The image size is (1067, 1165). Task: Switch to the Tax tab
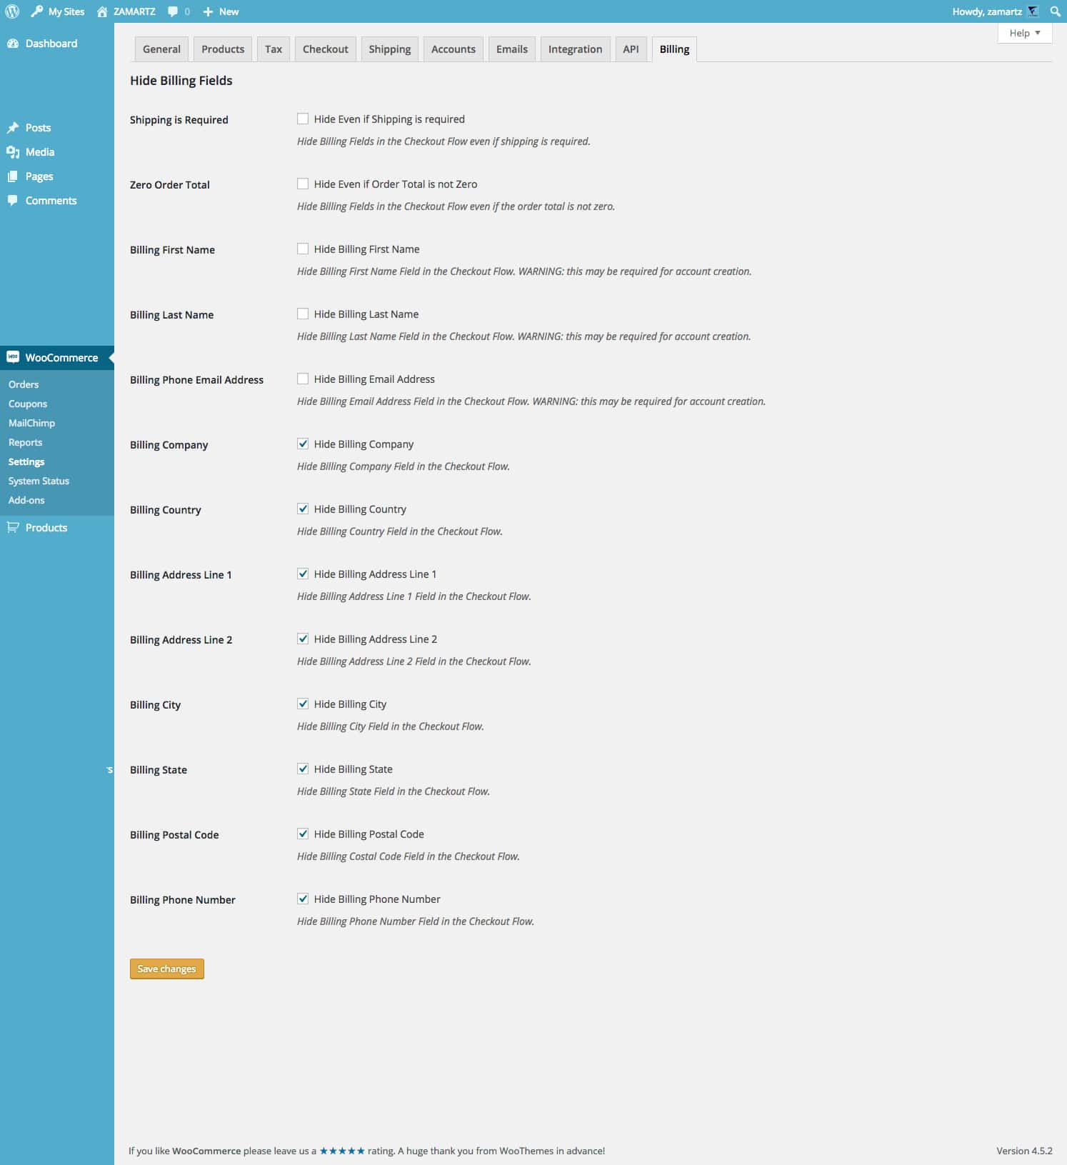274,49
